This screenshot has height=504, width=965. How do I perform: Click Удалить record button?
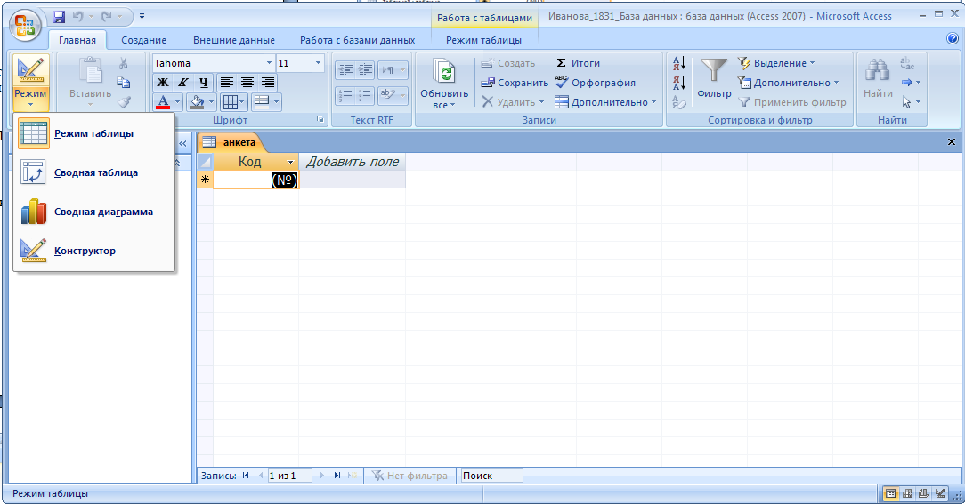pyautogui.click(x=513, y=102)
